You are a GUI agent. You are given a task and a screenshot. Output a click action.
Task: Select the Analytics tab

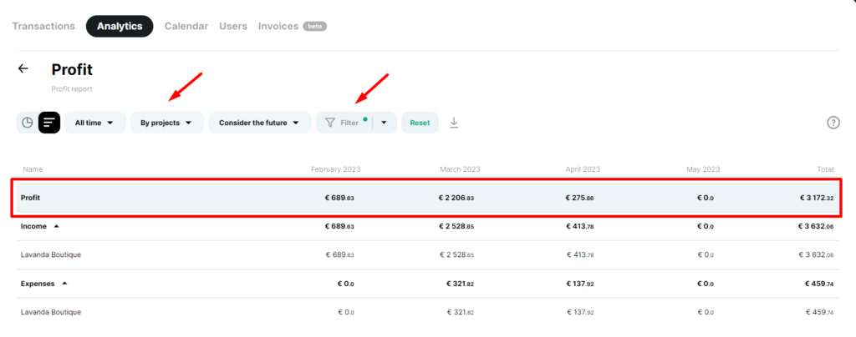120,26
